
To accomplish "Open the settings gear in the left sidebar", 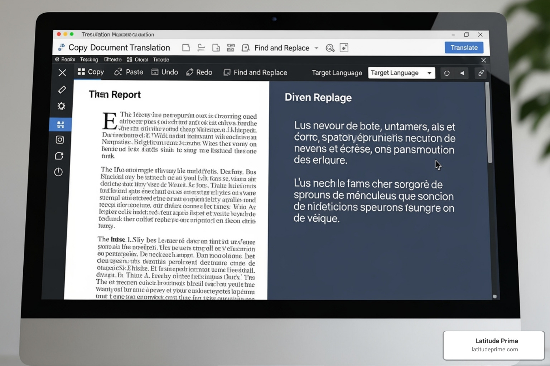I will [x=62, y=106].
